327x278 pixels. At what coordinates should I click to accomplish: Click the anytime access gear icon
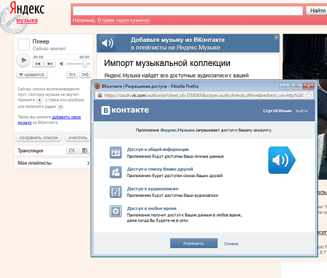coord(115,211)
